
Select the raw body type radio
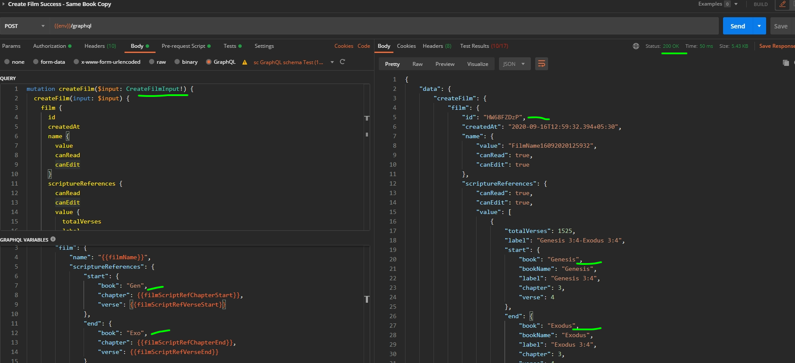[x=152, y=62]
